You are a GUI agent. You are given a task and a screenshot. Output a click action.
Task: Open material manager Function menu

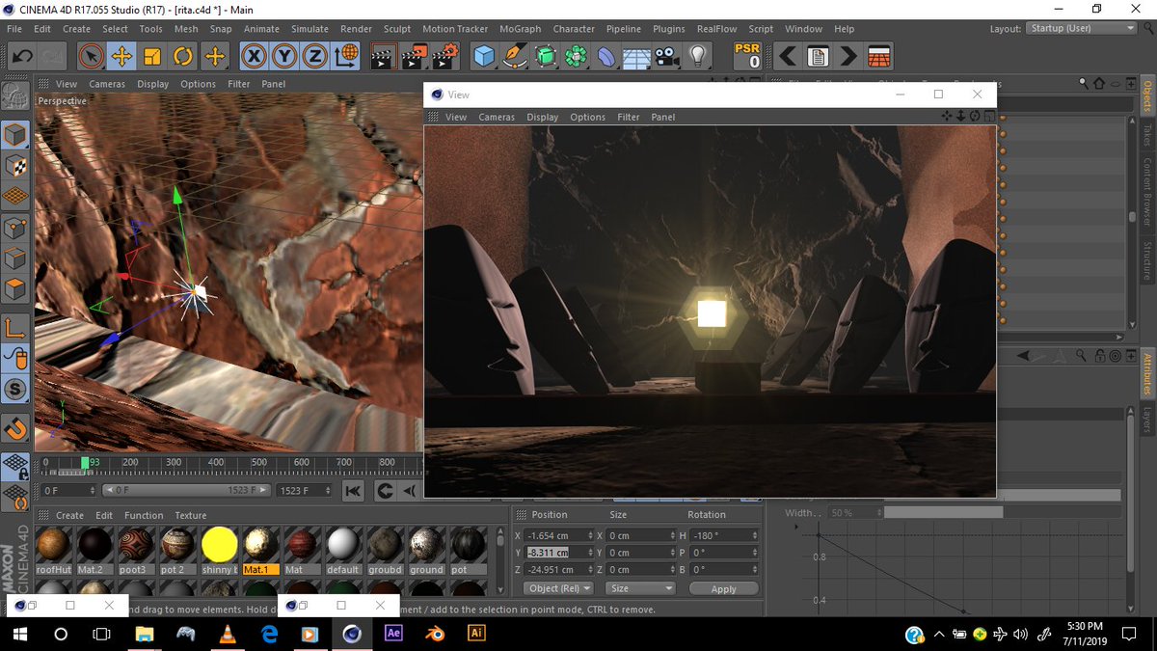[144, 515]
